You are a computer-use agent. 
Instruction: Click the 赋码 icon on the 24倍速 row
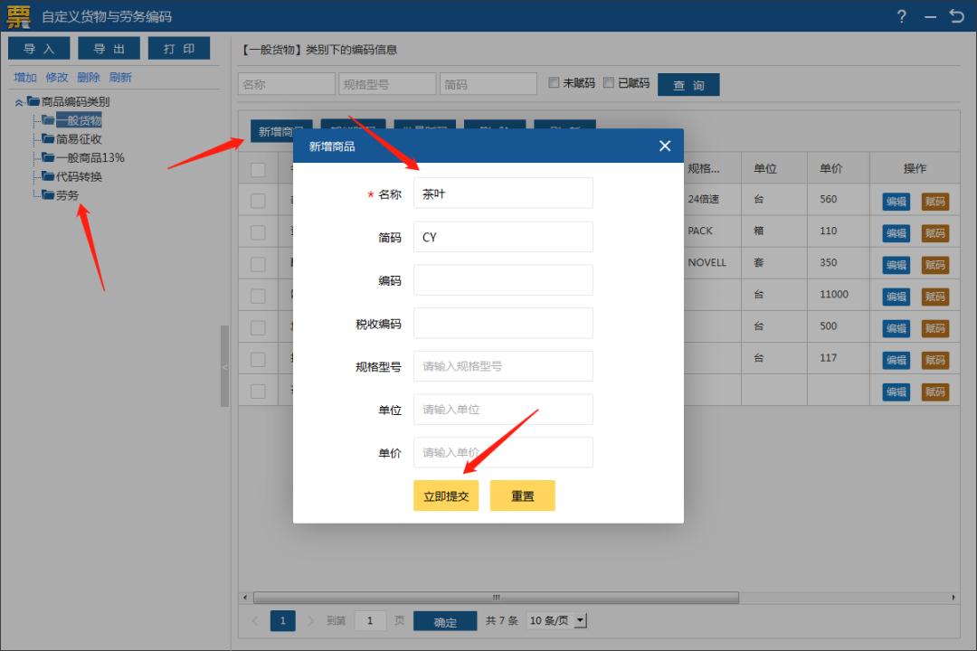click(935, 201)
